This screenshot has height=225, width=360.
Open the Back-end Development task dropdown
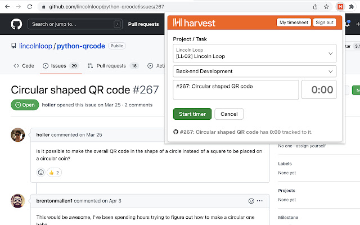pos(255,71)
